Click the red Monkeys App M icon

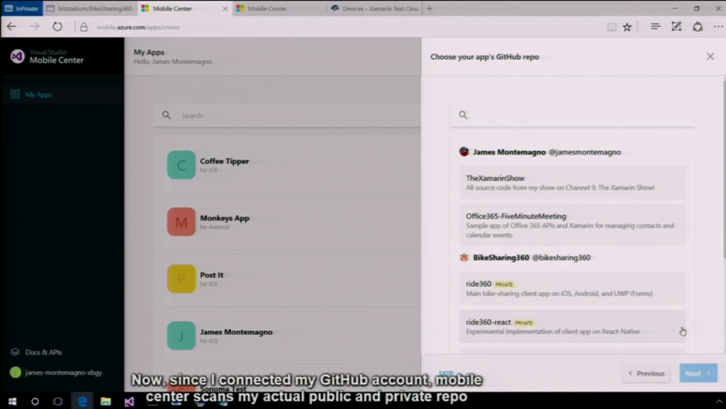pos(181,222)
